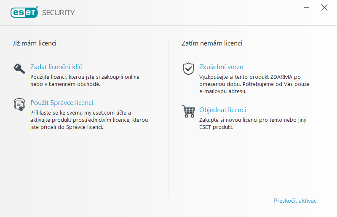Click the 'Již mám licenci' heading

[x=35, y=43]
